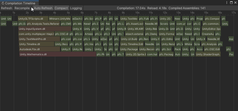
Task: Select the pfc.AssetLock assembly bar
Action: 135,24
